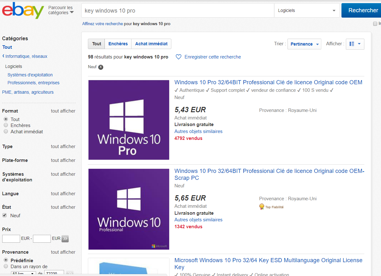Click Autres objets similaires under 5,65 EUR
381x276 pixels.
(x=198, y=220)
